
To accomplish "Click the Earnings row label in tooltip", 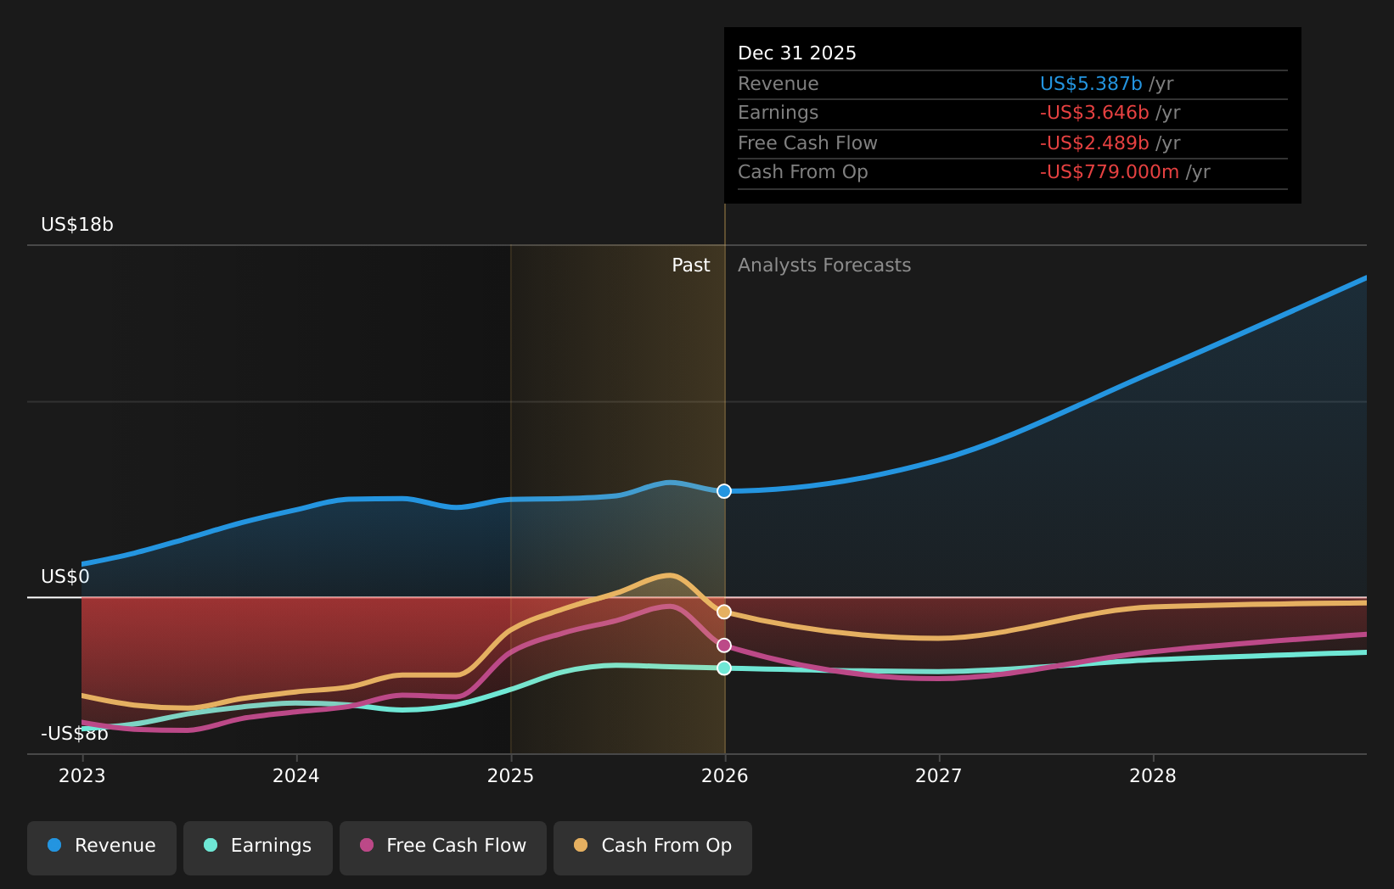I will click(x=779, y=113).
